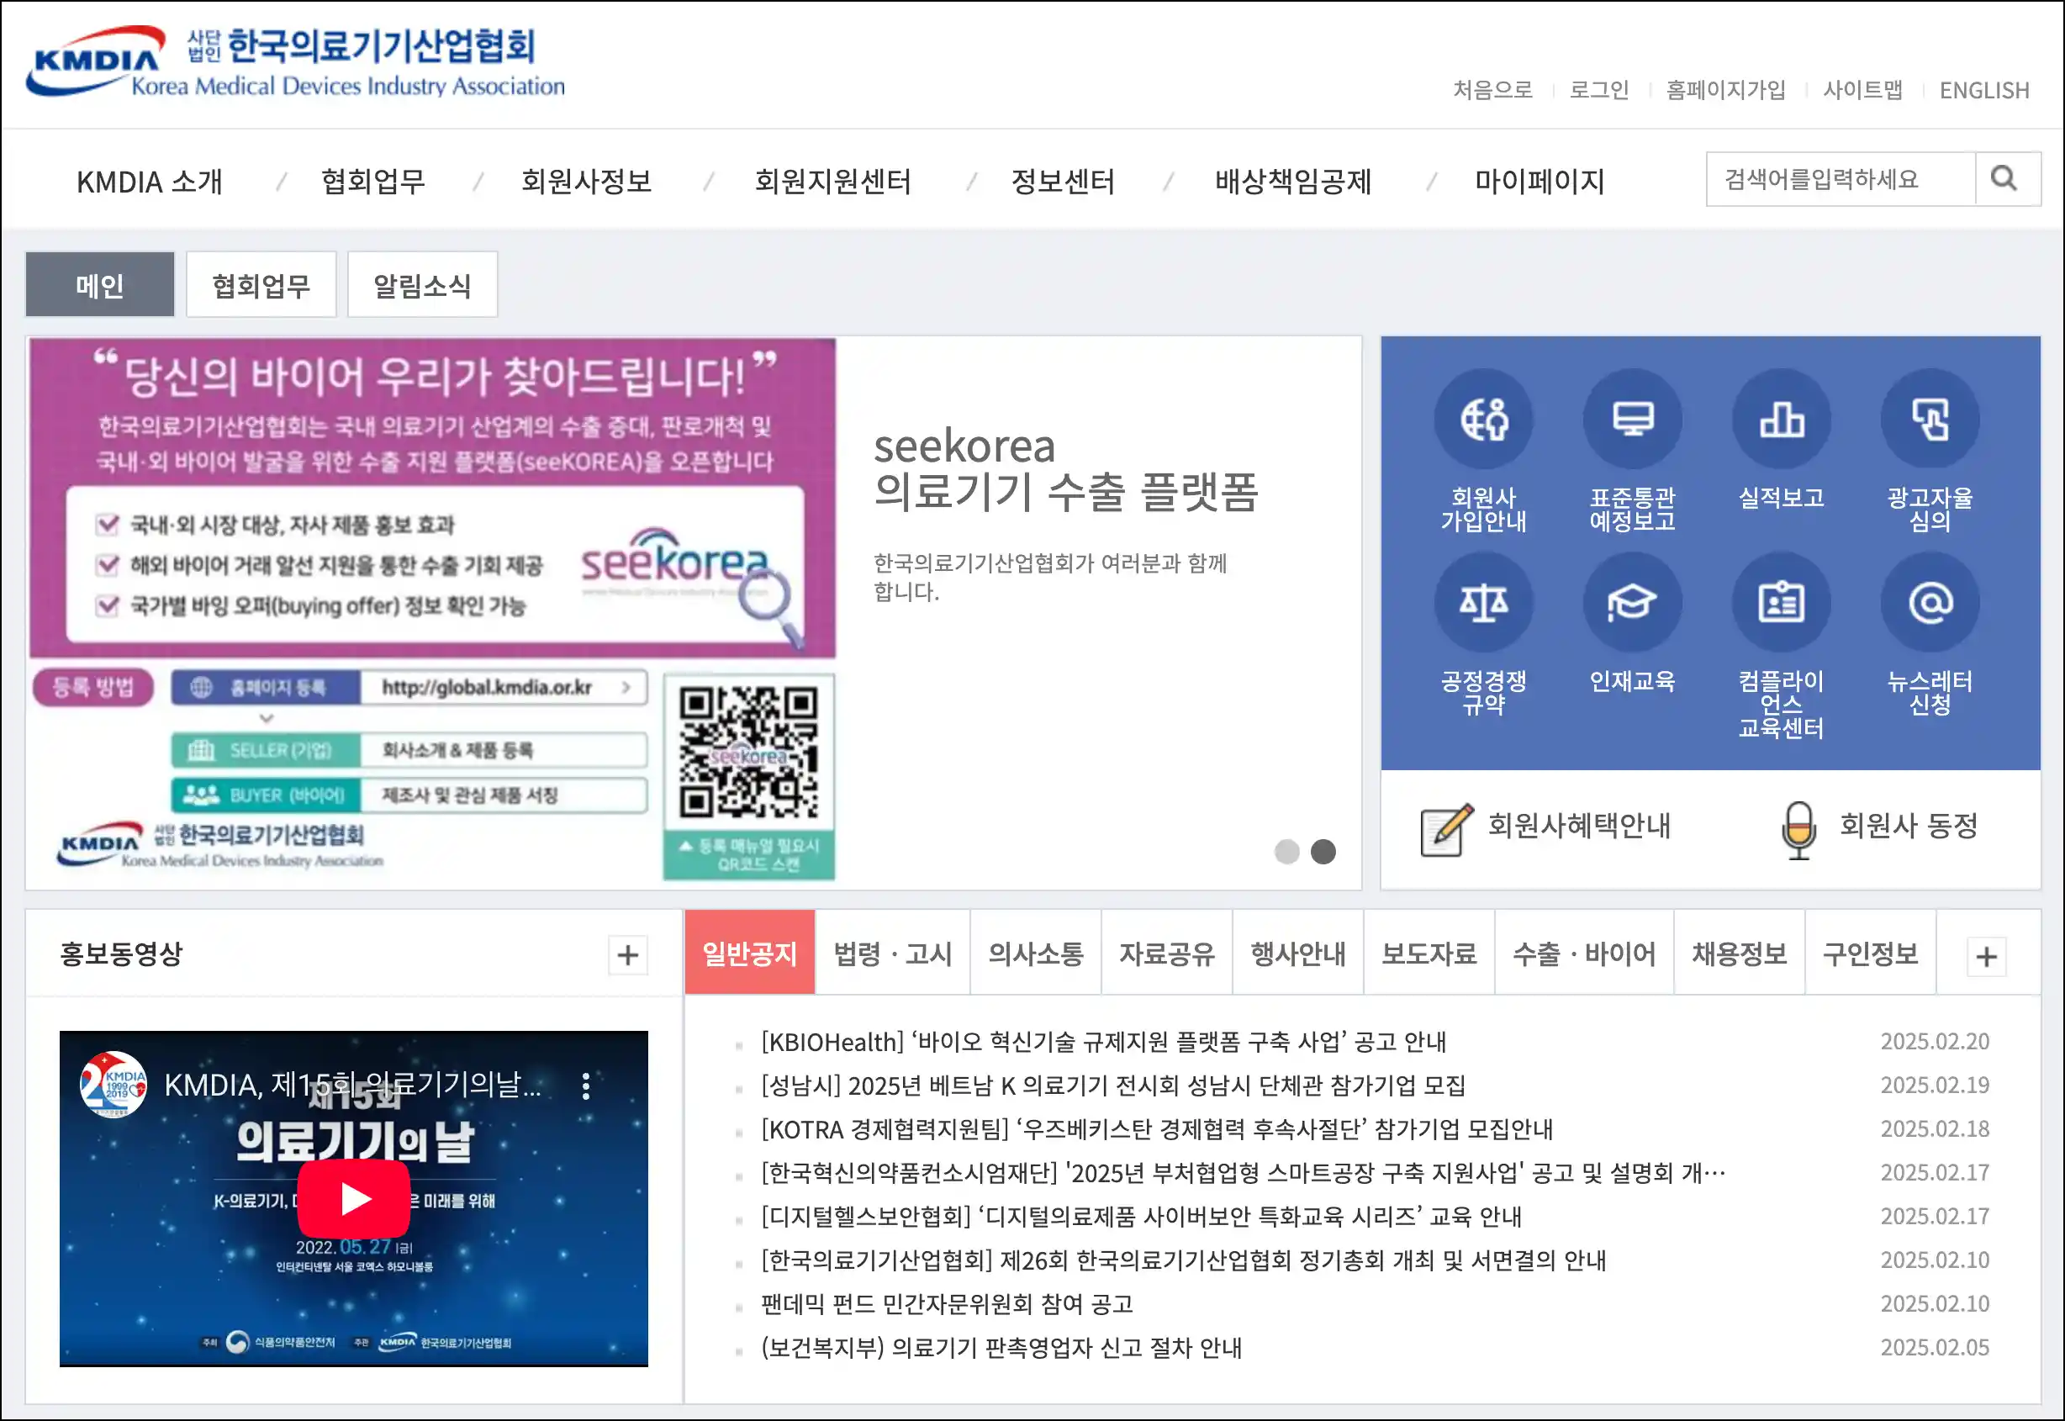Image resolution: width=2065 pixels, height=1421 pixels.
Task: Open the 공정경쟁 규약 scales icon
Action: tap(1483, 603)
